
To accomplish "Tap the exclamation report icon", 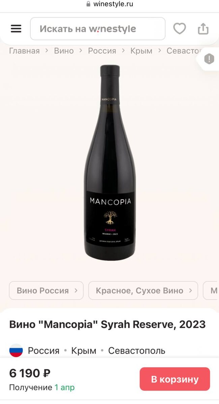I will 209,60.
